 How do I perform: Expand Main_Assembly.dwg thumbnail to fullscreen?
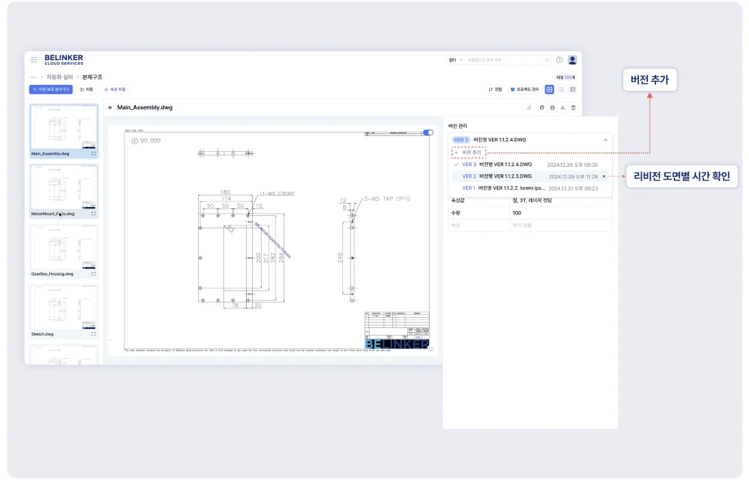tap(94, 154)
